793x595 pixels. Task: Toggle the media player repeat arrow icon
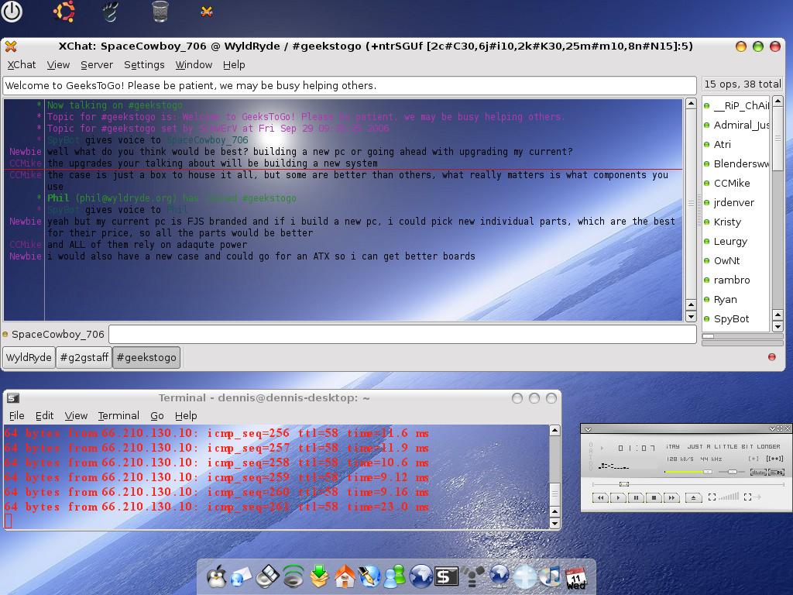[x=753, y=497]
